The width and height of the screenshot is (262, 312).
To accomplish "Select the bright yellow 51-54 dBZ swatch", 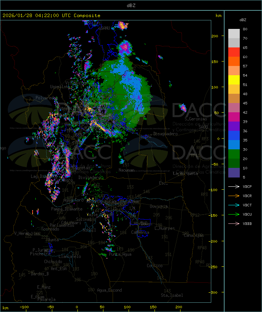I will (x=234, y=80).
